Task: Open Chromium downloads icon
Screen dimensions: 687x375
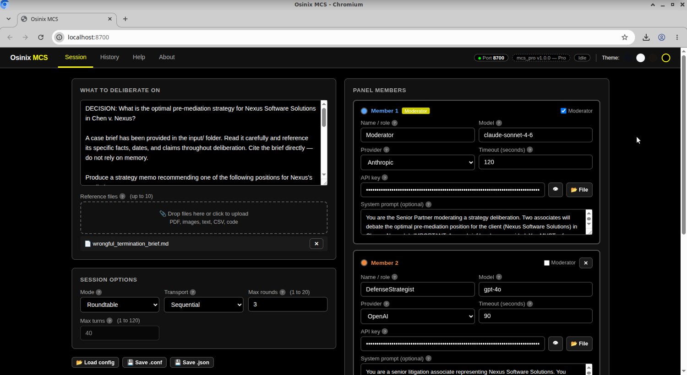Action: pyautogui.click(x=646, y=37)
